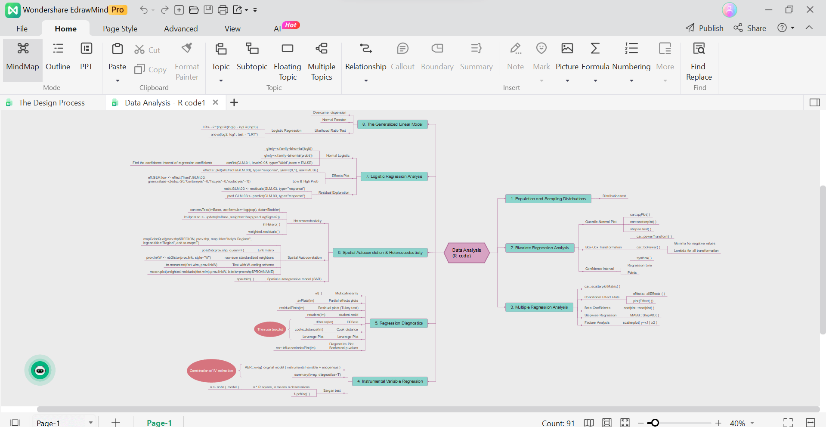Add Multiple Topics
The image size is (826, 427).
(x=322, y=61)
